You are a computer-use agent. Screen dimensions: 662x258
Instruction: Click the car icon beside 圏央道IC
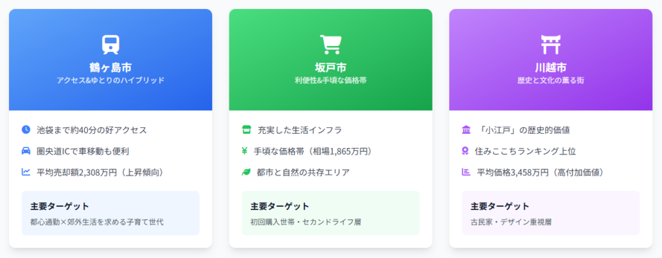pyautogui.click(x=26, y=151)
